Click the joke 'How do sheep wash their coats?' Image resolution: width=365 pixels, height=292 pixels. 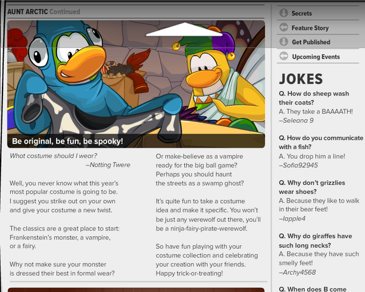pos(314,98)
